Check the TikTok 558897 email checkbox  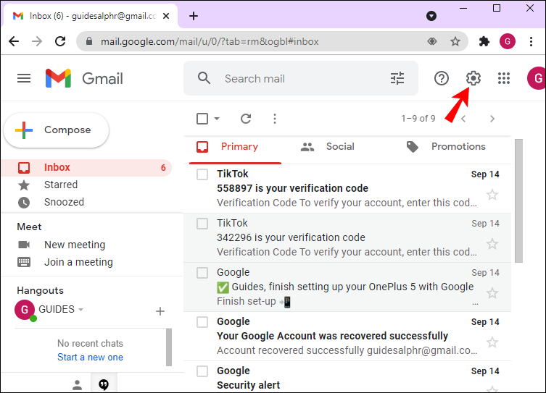[x=202, y=174]
